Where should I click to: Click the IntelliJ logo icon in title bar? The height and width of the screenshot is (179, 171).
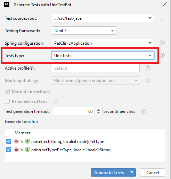click(7, 5)
